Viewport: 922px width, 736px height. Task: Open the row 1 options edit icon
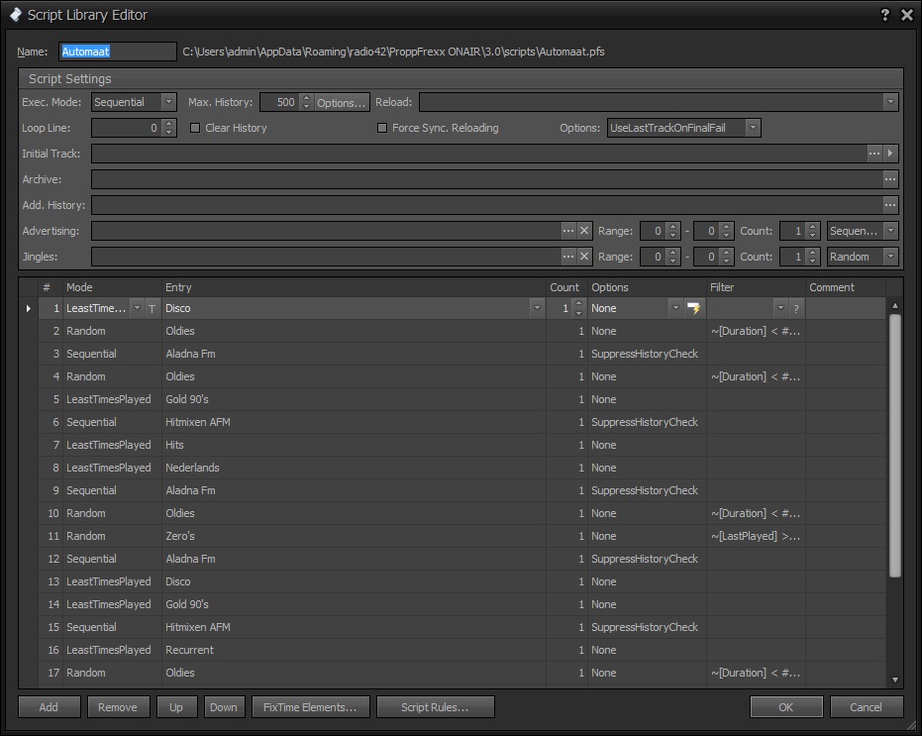pos(694,309)
